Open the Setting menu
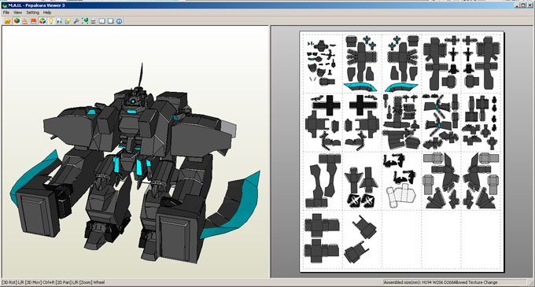Viewport: 535px width, 287px height. point(33,13)
